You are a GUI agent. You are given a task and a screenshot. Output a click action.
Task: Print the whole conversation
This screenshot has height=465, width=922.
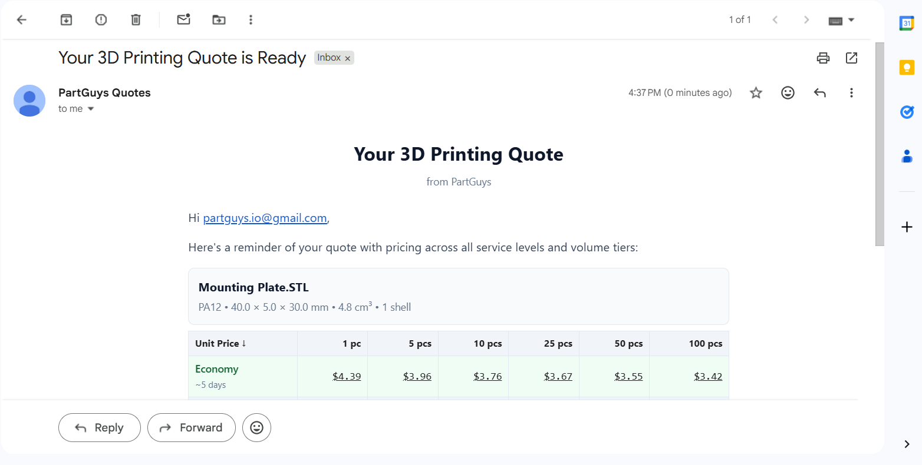click(823, 58)
